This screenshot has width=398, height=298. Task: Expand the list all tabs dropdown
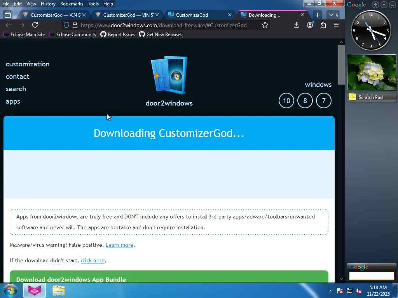pos(333,15)
